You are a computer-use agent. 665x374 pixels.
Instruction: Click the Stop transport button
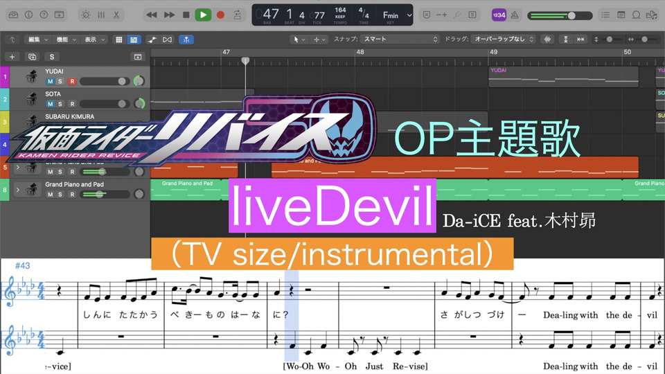pyautogui.click(x=186, y=15)
